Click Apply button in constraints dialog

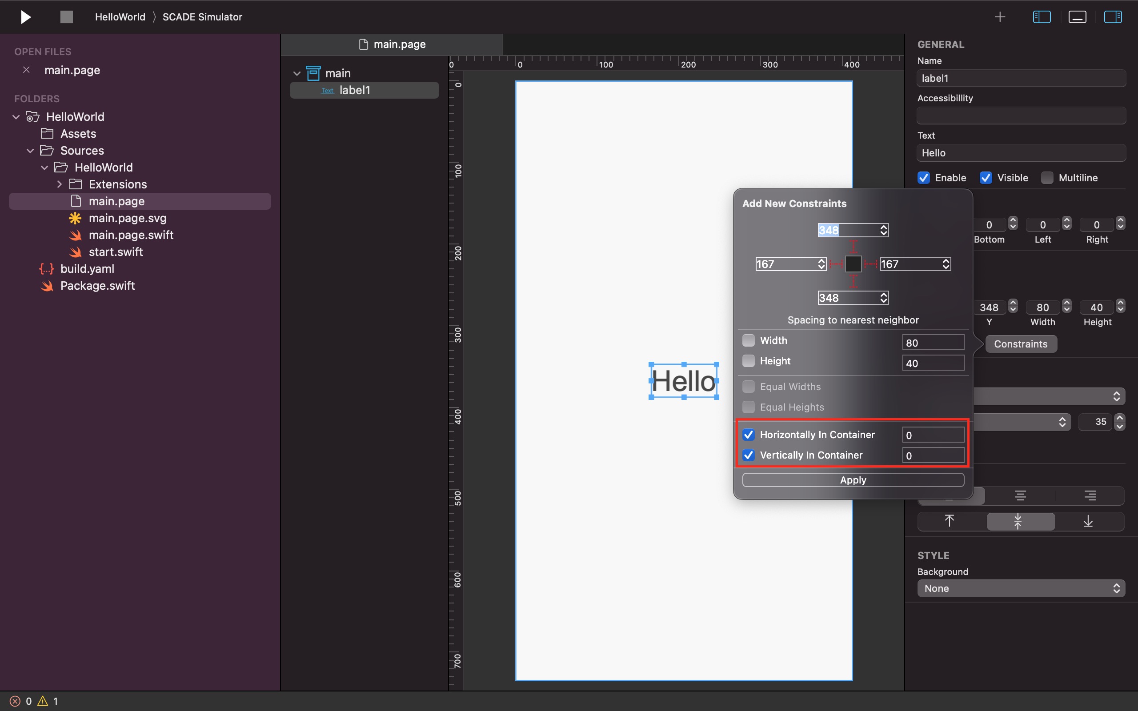pyautogui.click(x=852, y=479)
